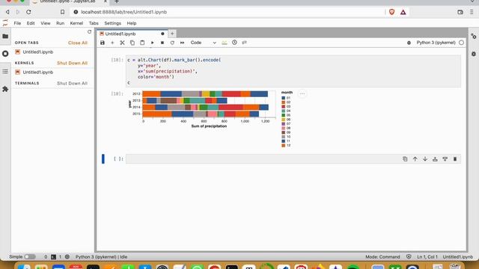The height and width of the screenshot is (269, 479).
Task: Copy selected cells in notebook toolbar
Action: [132, 43]
